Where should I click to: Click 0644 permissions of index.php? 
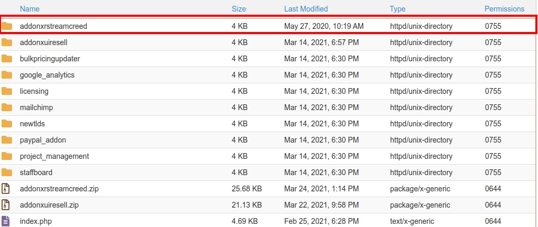click(493, 221)
